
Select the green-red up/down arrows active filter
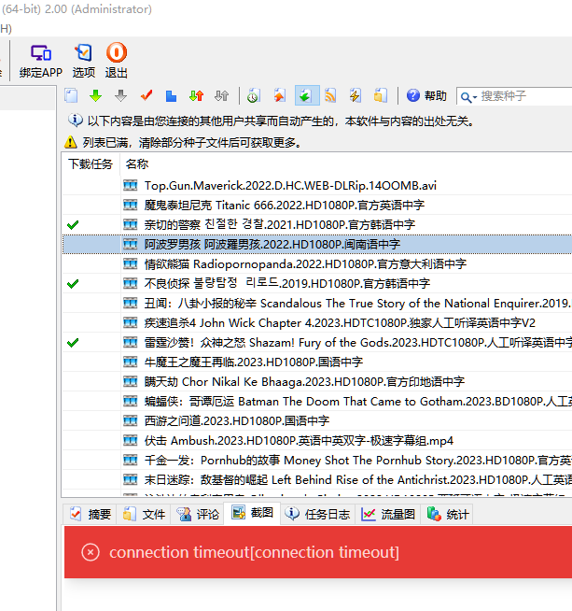197,95
